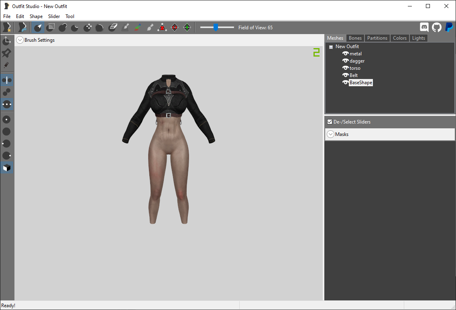The image size is (456, 310).
Task: Select the rainbow Color paint brush
Action: tap(138, 27)
